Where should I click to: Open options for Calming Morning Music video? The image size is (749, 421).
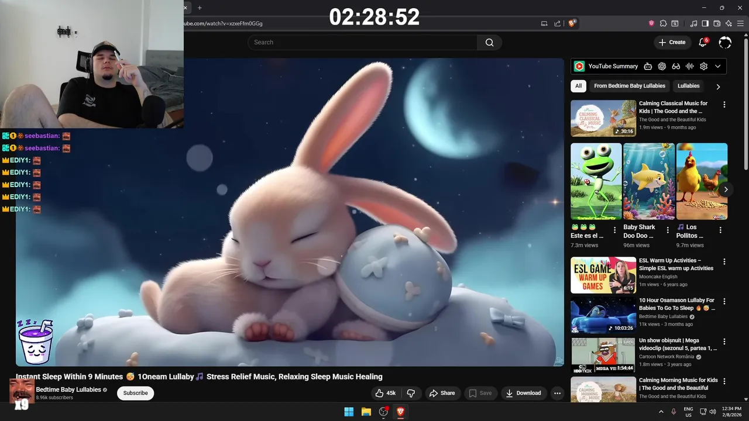tap(724, 381)
